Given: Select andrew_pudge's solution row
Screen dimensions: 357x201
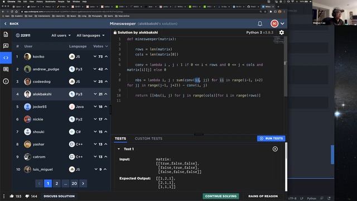Looking at the screenshot, I should 61,69.
